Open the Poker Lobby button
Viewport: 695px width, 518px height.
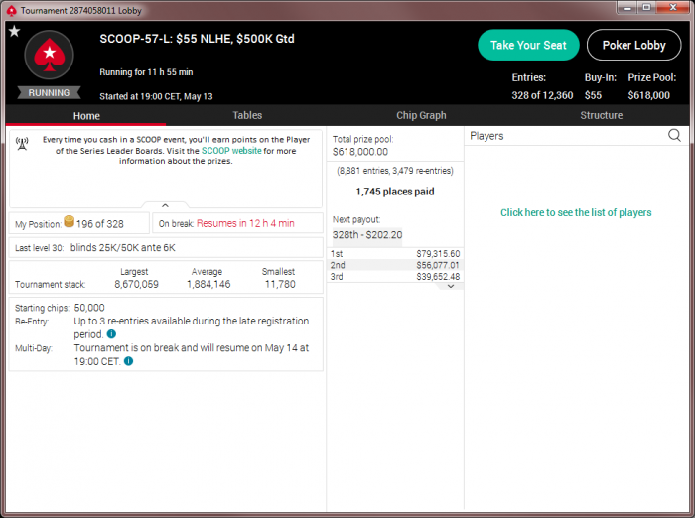[633, 45]
